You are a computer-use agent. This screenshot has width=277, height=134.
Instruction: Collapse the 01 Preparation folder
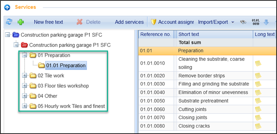coord(24,55)
